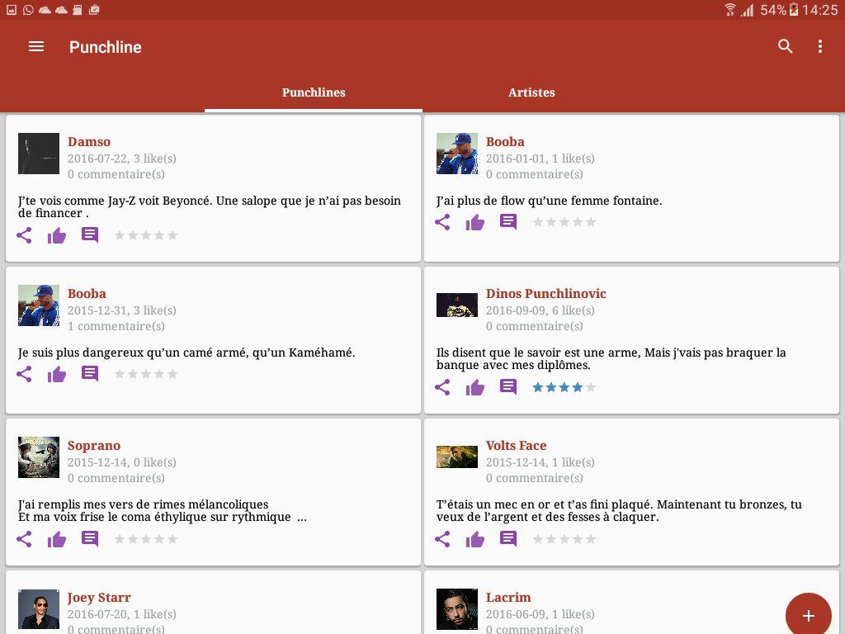
Task: Tap the Joey Starr portrait thumbnail
Action: pyautogui.click(x=39, y=609)
